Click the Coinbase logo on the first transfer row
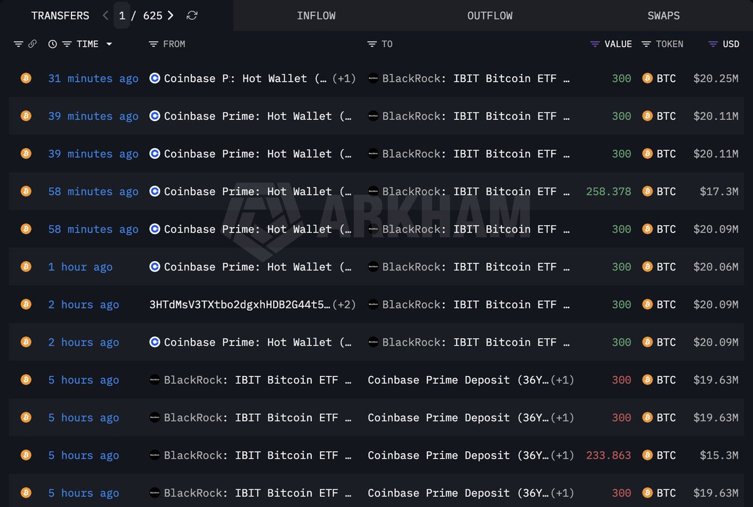 (x=154, y=78)
